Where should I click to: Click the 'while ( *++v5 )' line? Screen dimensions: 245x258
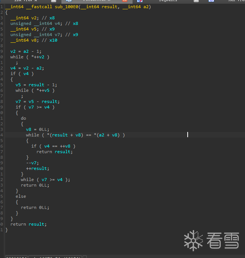point(35,90)
